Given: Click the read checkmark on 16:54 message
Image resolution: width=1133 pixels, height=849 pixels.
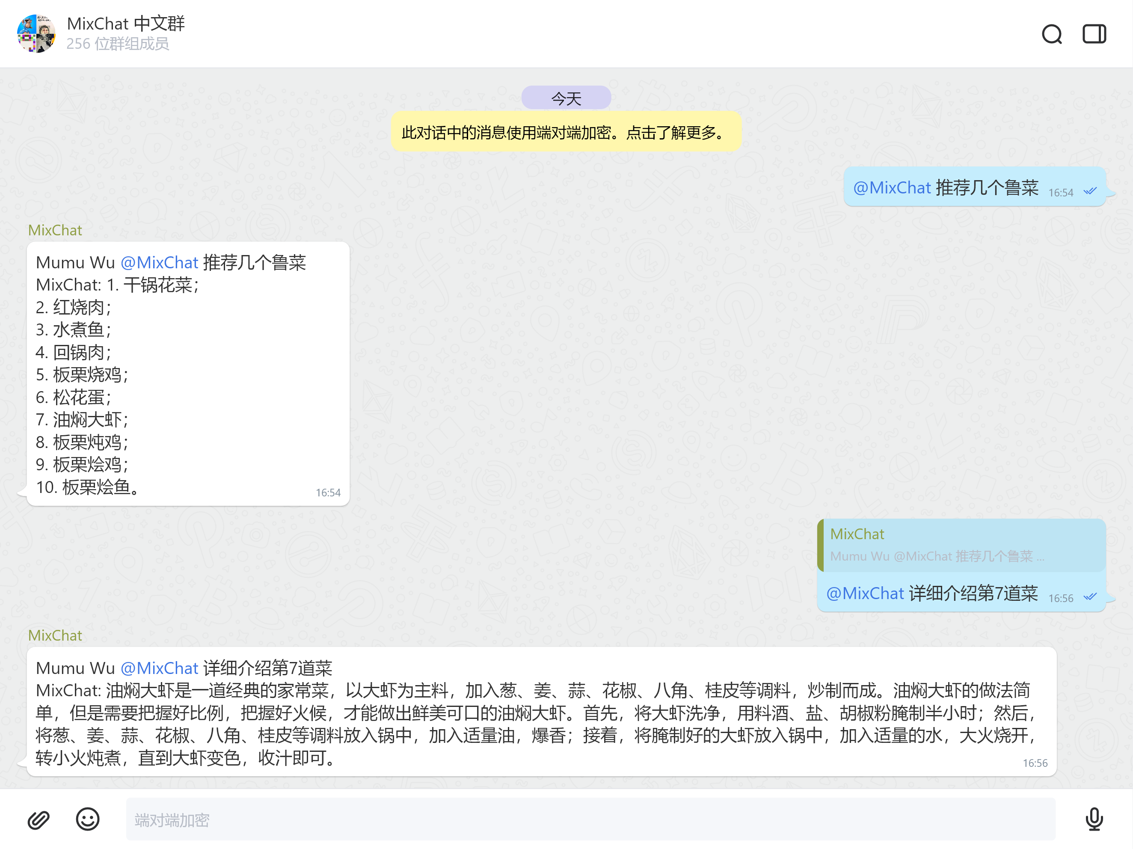Looking at the screenshot, I should click(x=1090, y=191).
